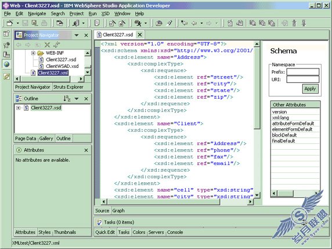Click the Debug running-man toolbar icon
332x249 pixels.
tap(75, 23)
